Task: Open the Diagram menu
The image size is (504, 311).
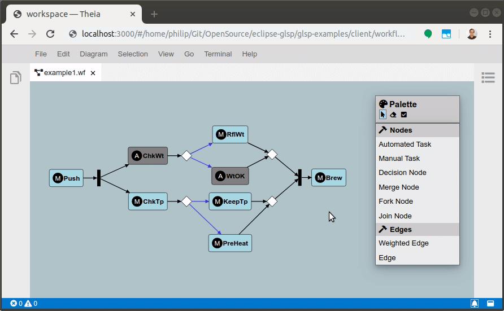Action: pyautogui.click(x=94, y=54)
